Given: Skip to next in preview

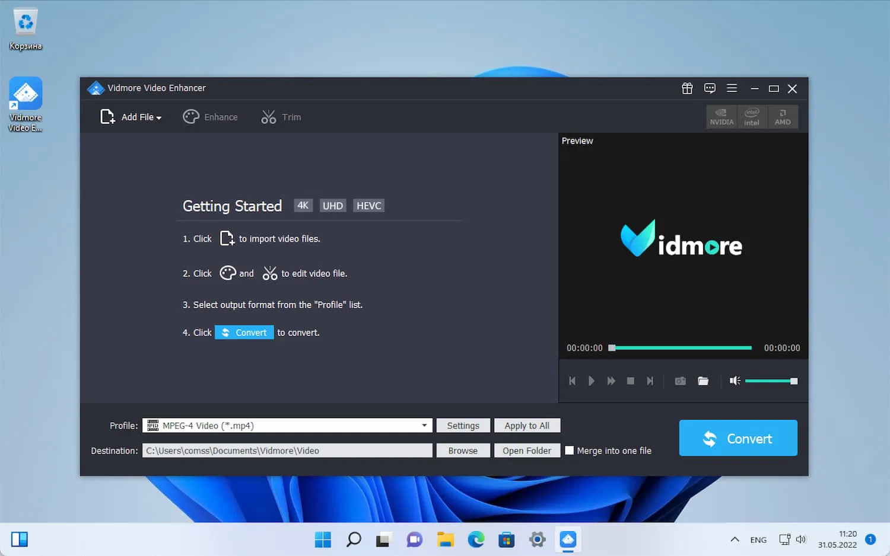Looking at the screenshot, I should pos(650,381).
